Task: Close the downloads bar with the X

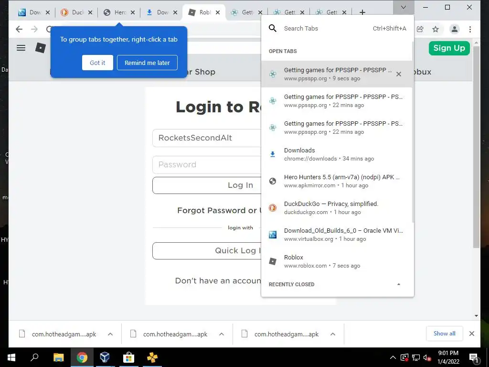Action: pos(471,334)
